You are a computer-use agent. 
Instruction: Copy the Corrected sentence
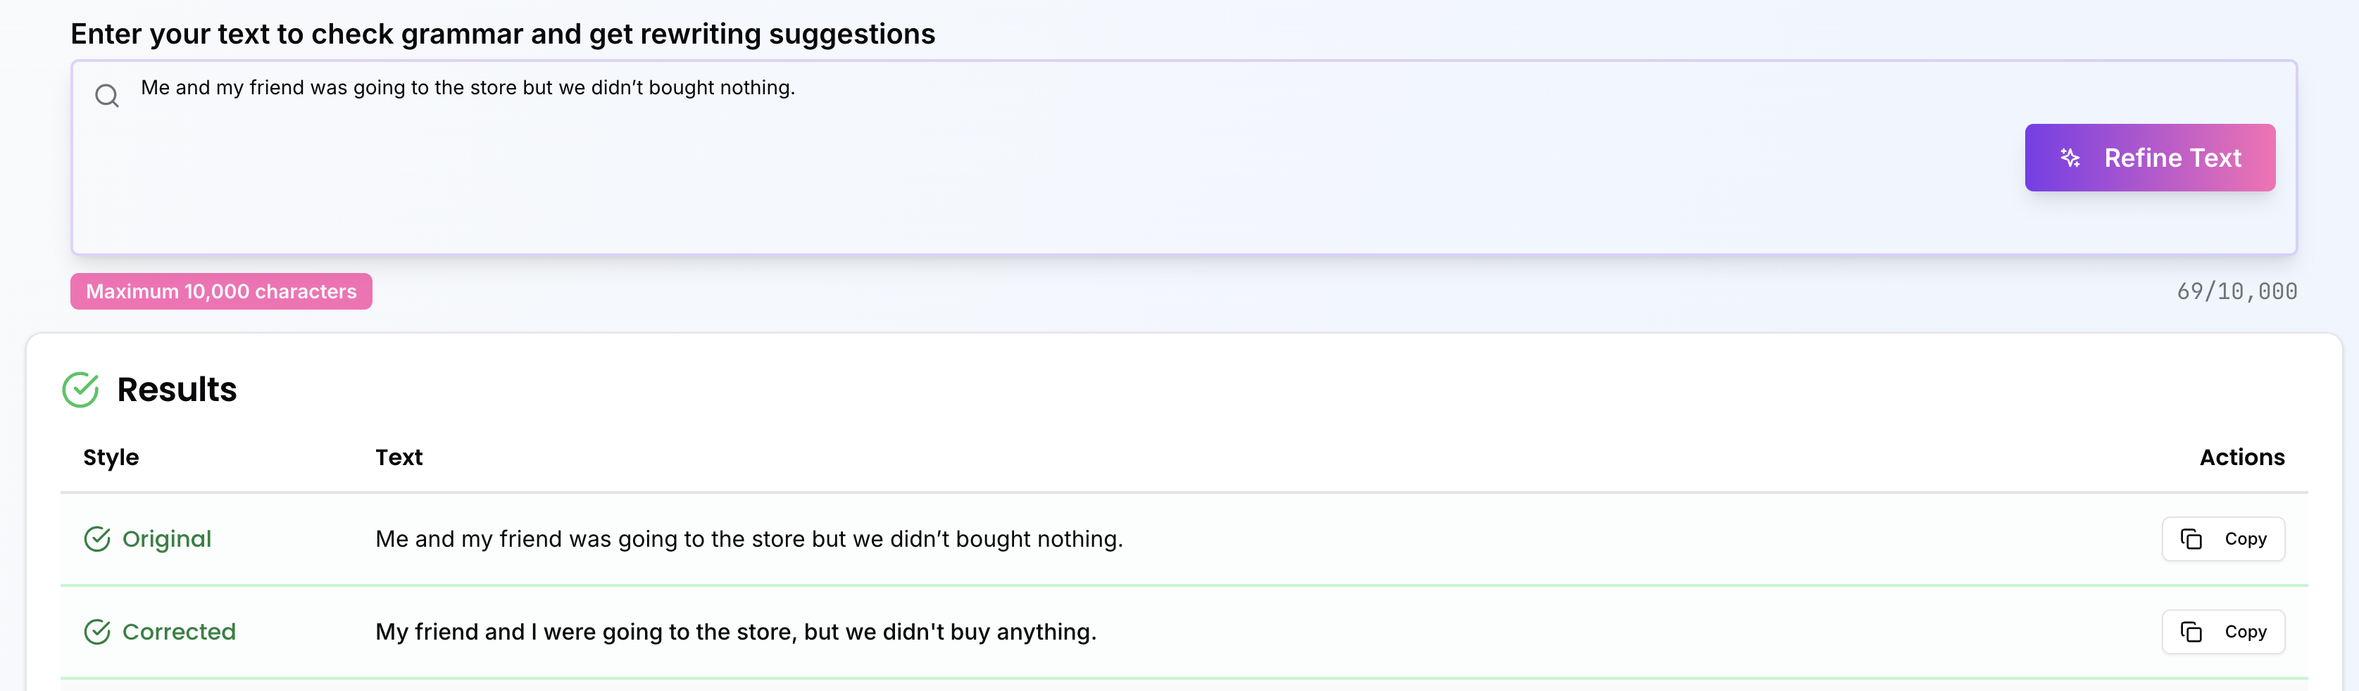click(x=2222, y=631)
